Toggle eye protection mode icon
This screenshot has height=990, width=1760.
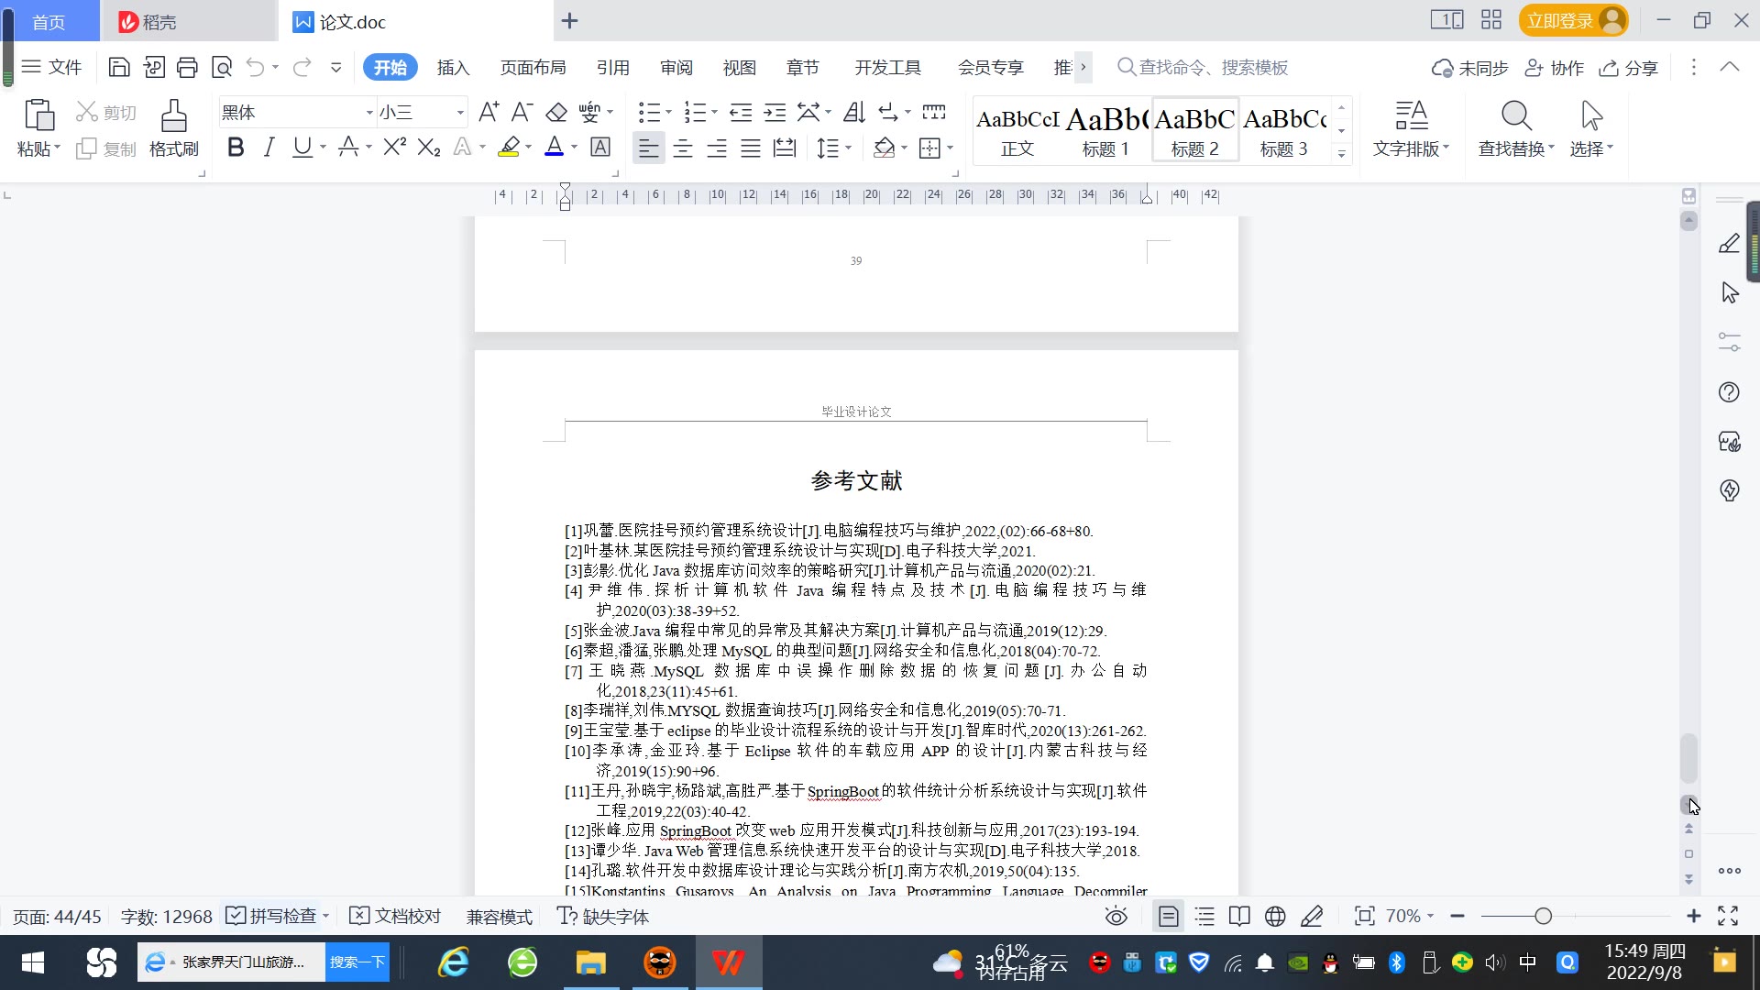tap(1116, 916)
